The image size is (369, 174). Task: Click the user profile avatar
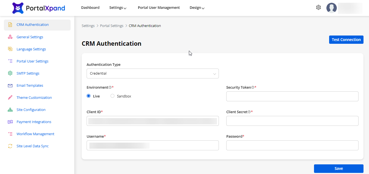point(331,8)
